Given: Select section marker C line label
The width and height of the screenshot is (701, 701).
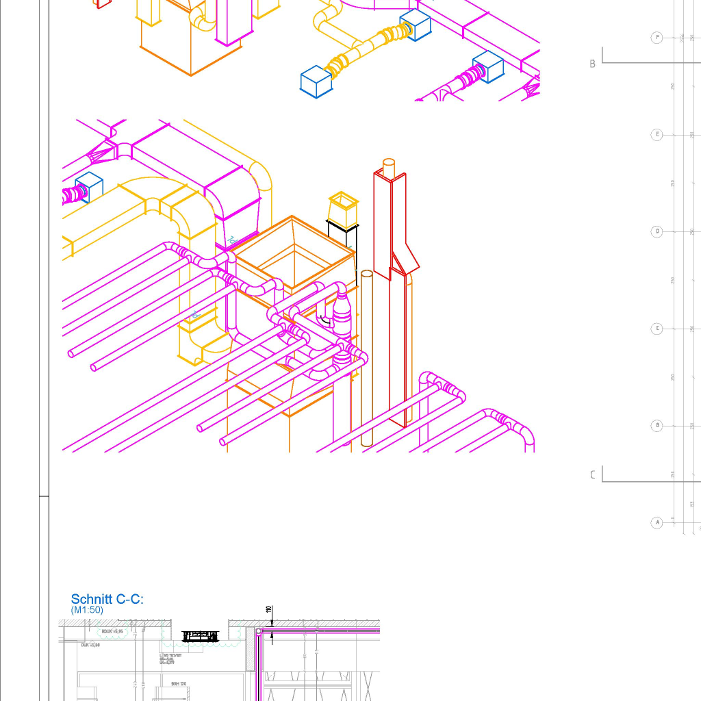Looking at the screenshot, I should pos(592,475).
